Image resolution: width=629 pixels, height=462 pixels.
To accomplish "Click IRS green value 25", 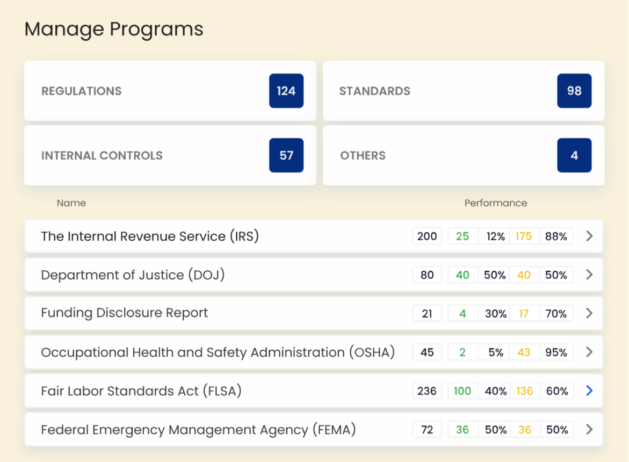I will [x=462, y=236].
